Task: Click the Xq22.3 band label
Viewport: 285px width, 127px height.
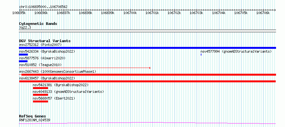Action: pyautogui.click(x=25, y=27)
